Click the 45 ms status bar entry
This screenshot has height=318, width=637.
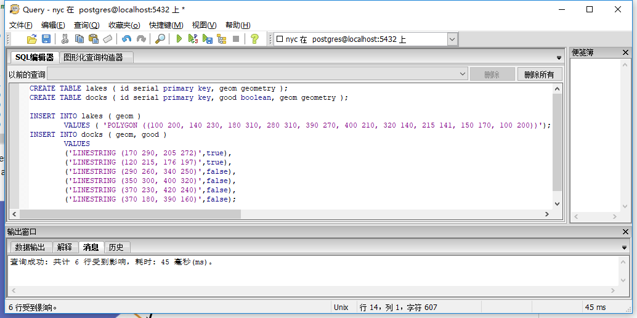pos(595,308)
